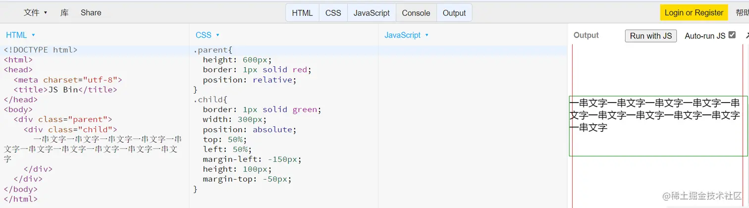Click the div class="child" line
This screenshot has width=749, height=208.
click(70, 129)
